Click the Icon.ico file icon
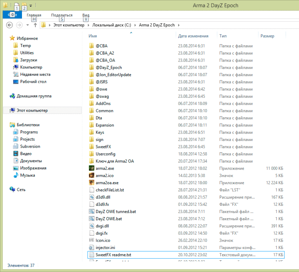The width and height of the screenshot is (299, 272). [91, 240]
